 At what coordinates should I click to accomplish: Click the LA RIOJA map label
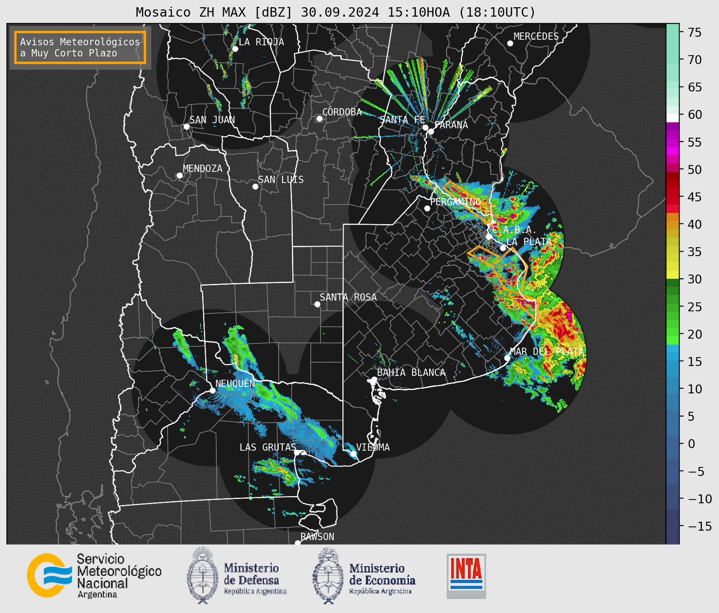[261, 42]
